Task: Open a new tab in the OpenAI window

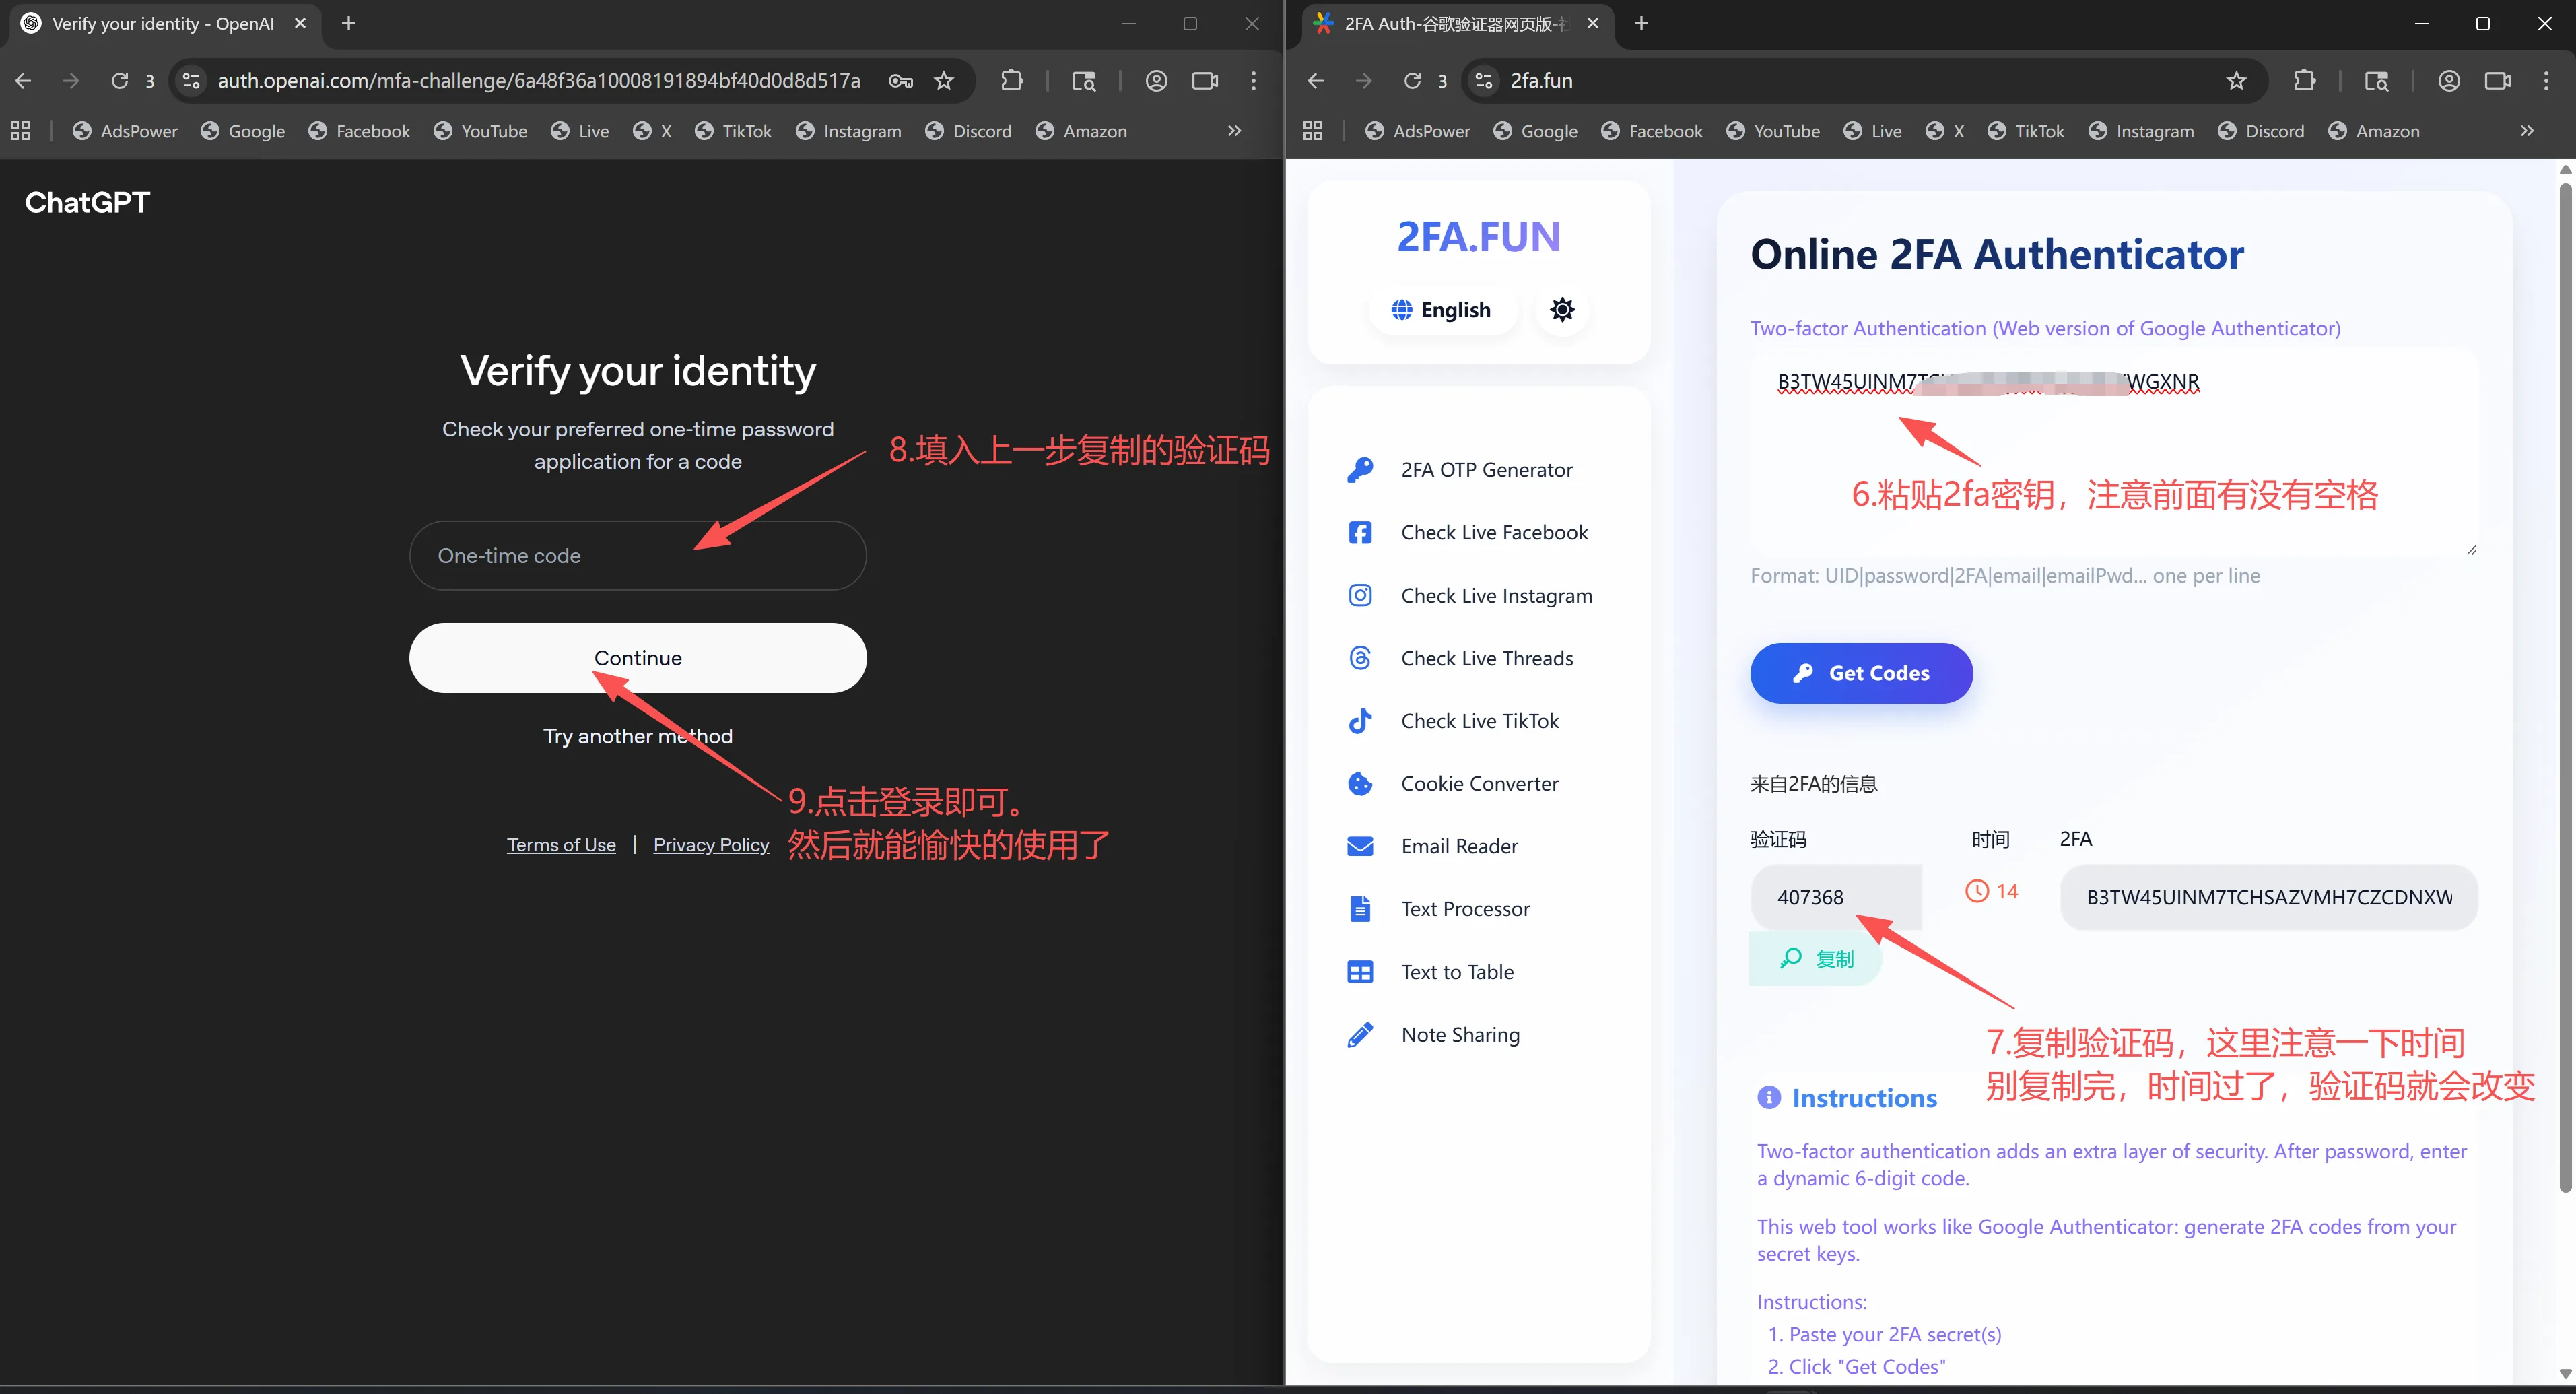Action: point(348,23)
